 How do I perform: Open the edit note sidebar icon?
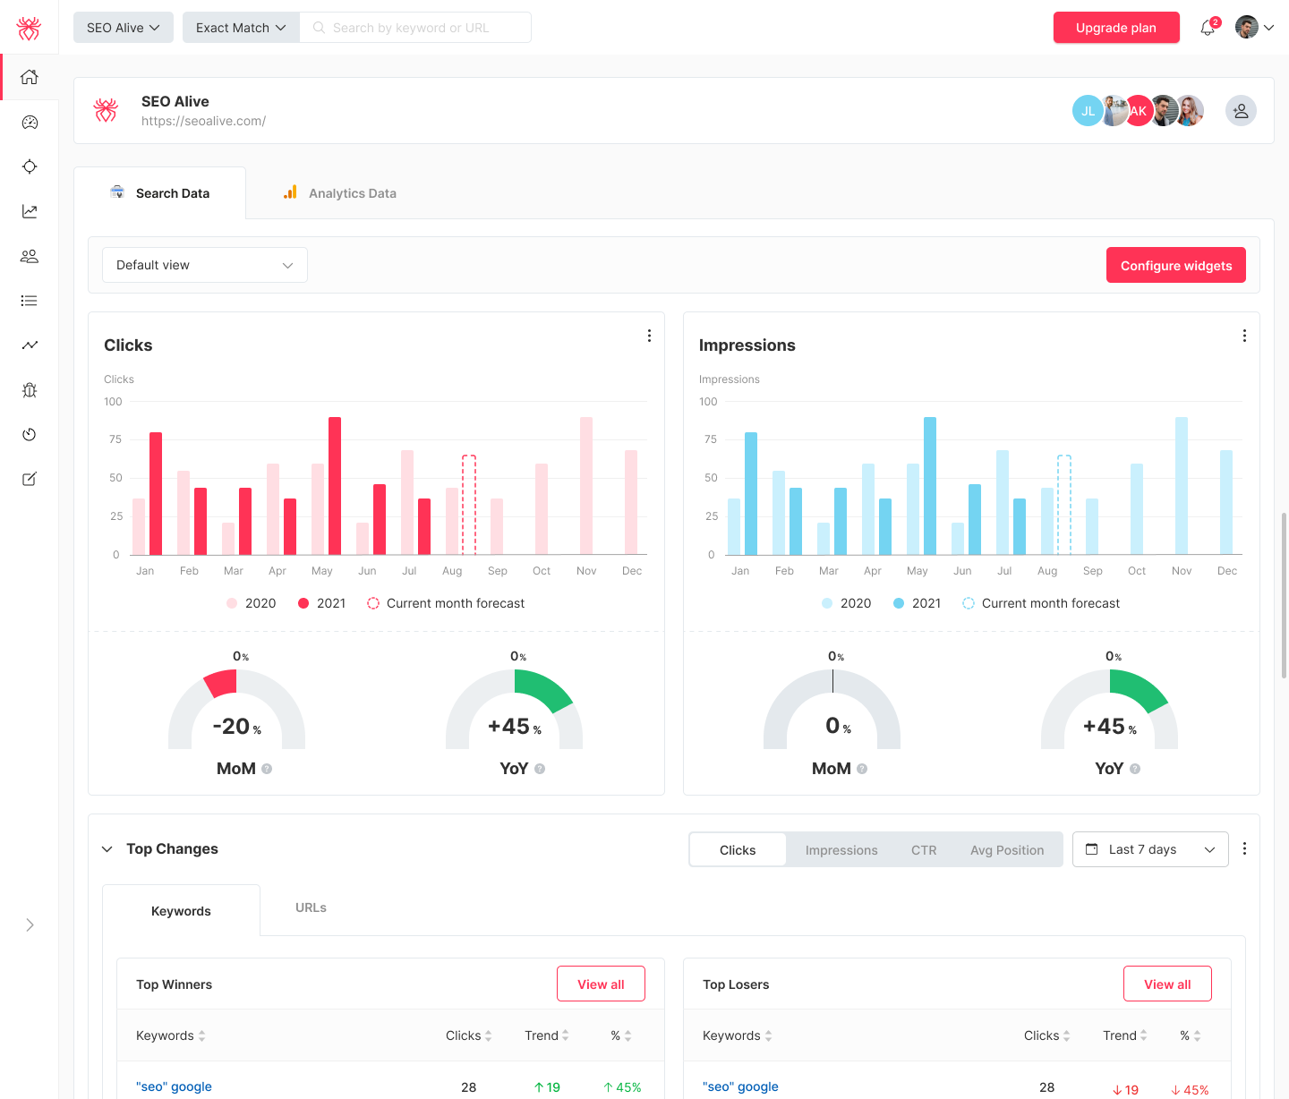tap(30, 479)
